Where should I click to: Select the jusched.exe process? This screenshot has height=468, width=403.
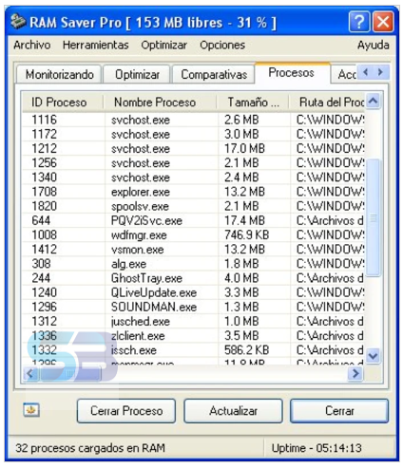[193, 321]
